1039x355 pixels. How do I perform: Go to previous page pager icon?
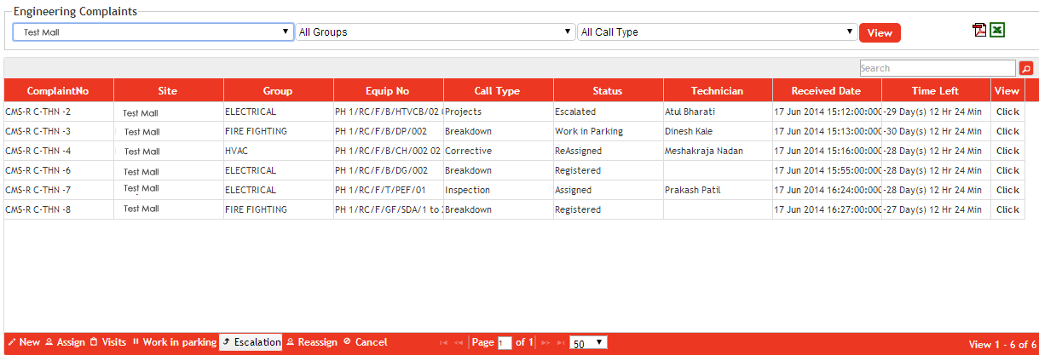click(x=459, y=342)
